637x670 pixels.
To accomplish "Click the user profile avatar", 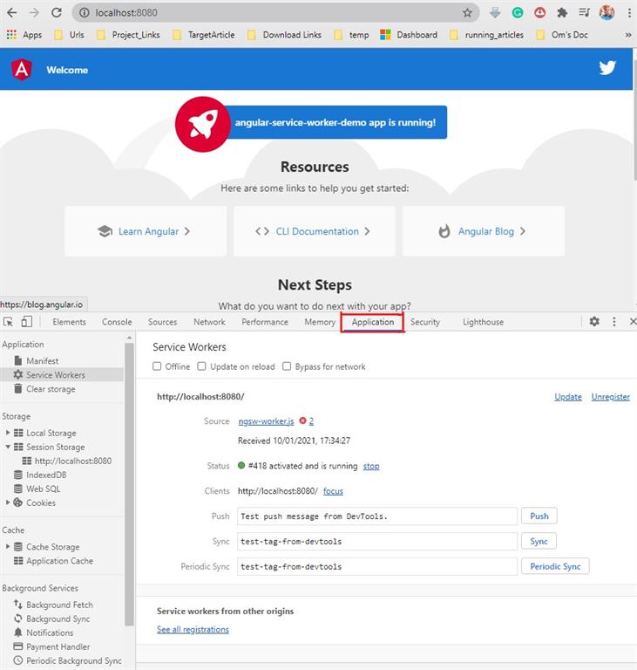I will coord(607,13).
